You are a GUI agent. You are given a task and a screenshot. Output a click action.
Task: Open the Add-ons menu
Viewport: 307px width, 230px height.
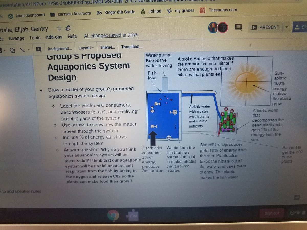click(54, 37)
